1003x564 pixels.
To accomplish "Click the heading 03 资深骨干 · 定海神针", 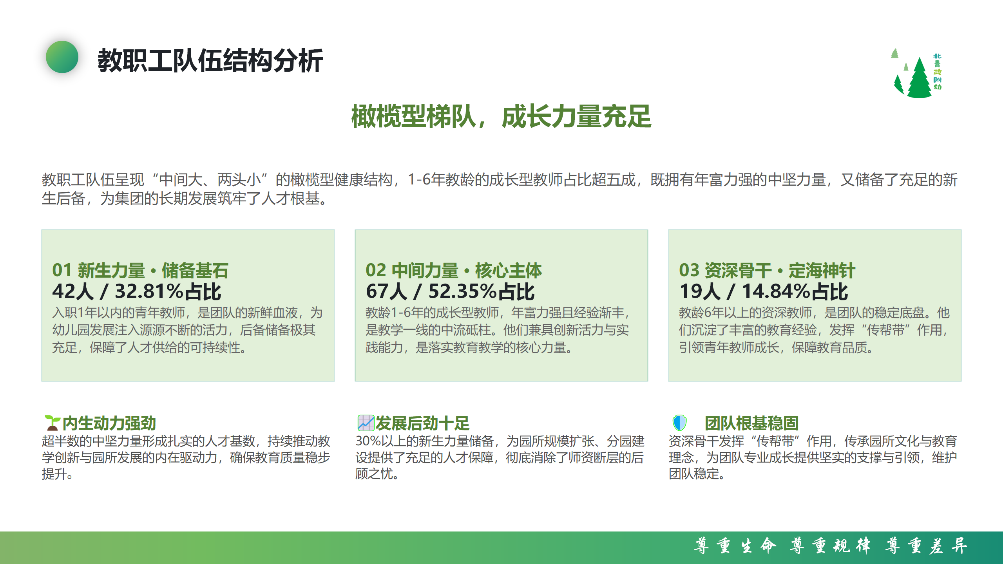I will [x=767, y=270].
